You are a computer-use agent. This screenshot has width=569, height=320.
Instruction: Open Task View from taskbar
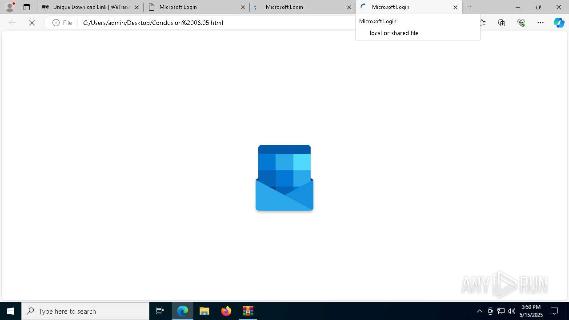160,311
